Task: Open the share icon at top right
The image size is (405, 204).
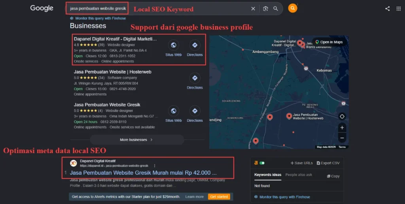Action: pos(388,9)
